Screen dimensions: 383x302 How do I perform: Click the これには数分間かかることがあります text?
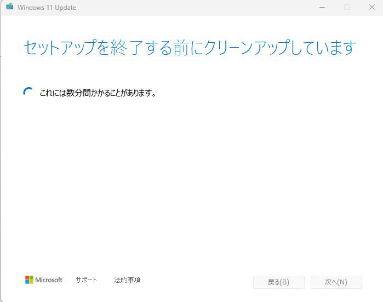(x=98, y=93)
